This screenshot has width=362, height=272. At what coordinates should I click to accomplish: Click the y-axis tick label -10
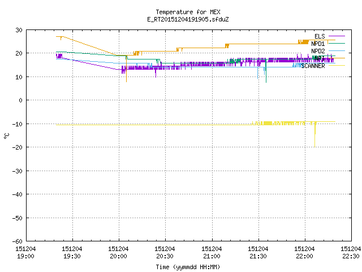[18, 124]
